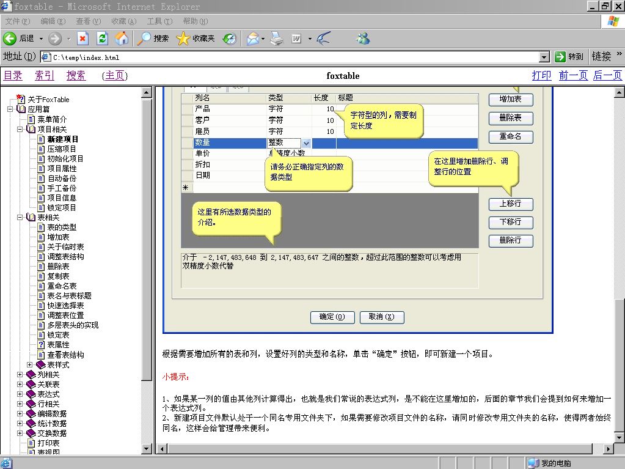Stop page loading with the red X icon

tap(82, 39)
